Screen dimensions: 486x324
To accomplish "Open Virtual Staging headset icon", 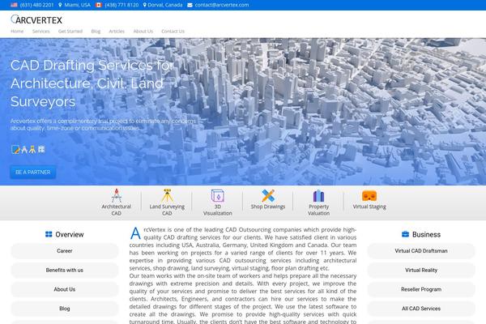I will [369, 195].
